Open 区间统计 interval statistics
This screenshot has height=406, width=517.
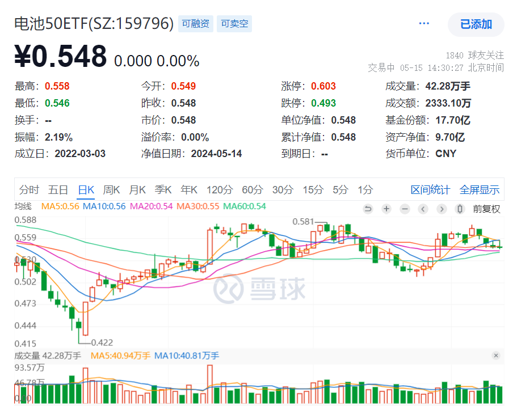(430, 191)
